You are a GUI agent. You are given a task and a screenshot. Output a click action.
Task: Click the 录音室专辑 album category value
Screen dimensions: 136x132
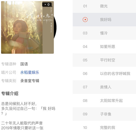(x=30, y=81)
